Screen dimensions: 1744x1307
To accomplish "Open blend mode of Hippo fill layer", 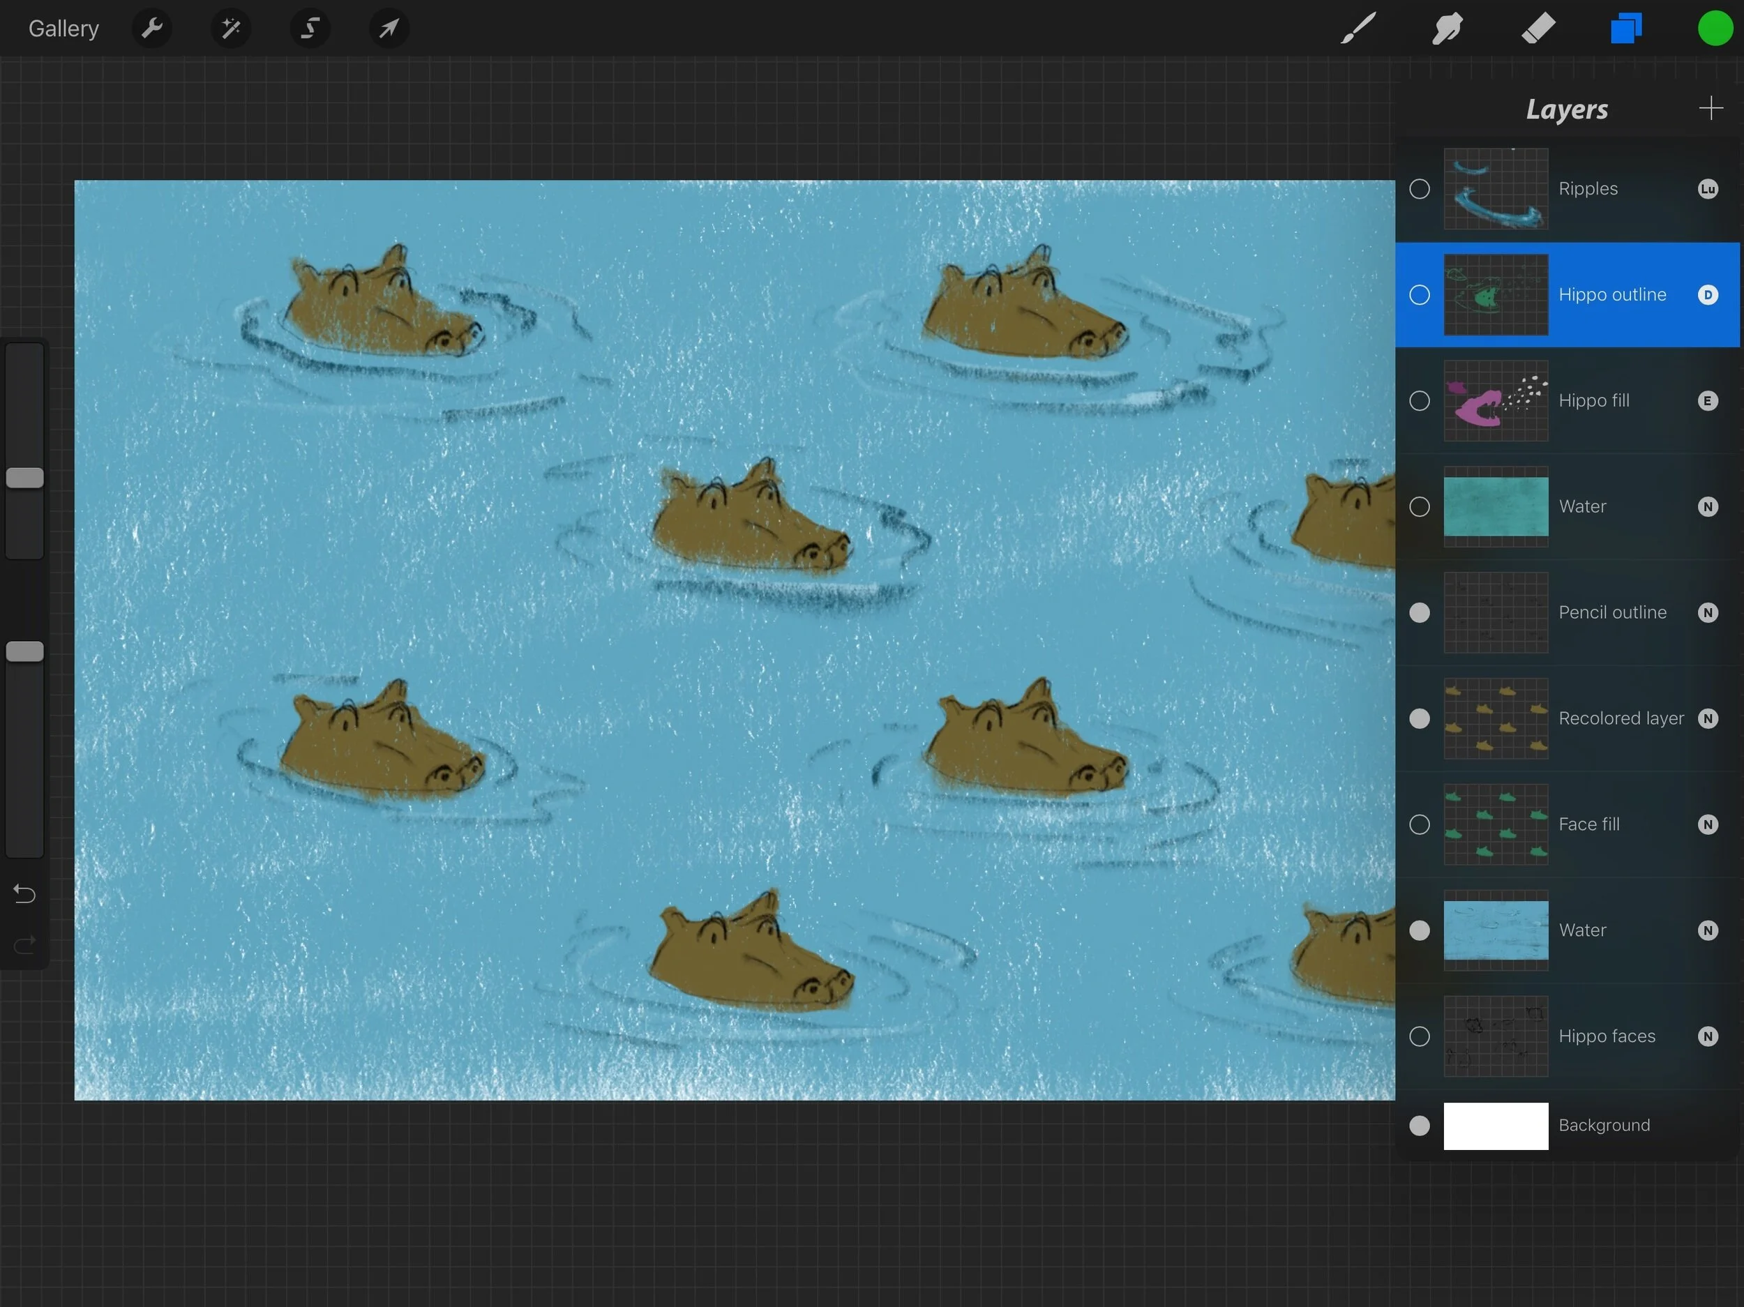I will [1707, 400].
